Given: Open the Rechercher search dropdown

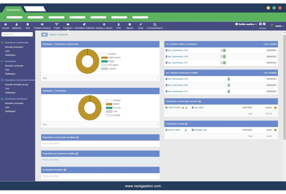Looking at the screenshot, I should click(x=17, y=34).
